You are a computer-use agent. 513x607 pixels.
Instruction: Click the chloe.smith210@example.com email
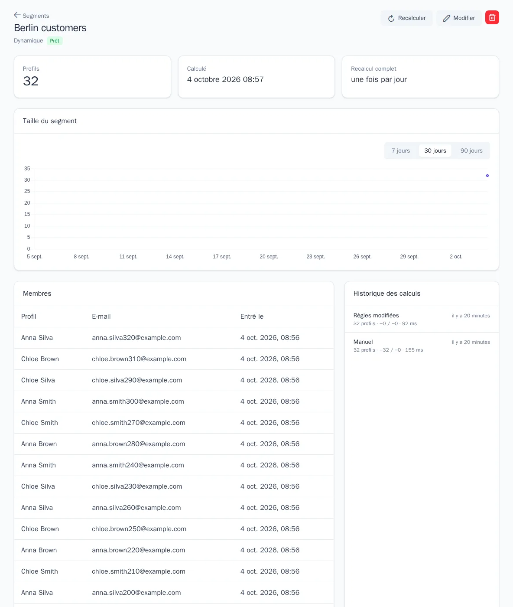(x=139, y=571)
